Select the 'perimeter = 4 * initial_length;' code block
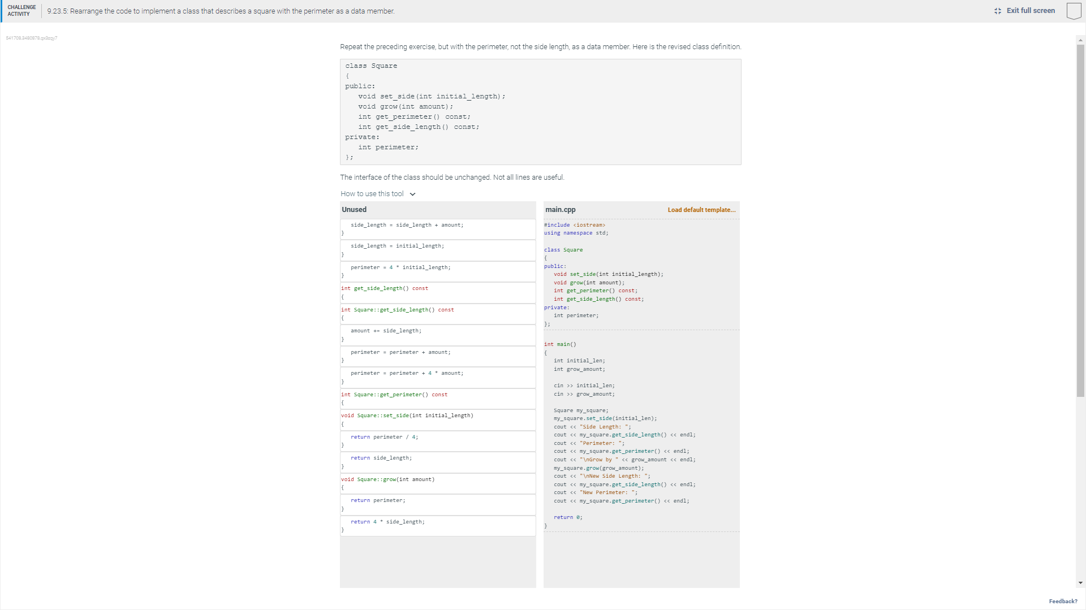Screen dimensions: 1086x610 (x=438, y=271)
